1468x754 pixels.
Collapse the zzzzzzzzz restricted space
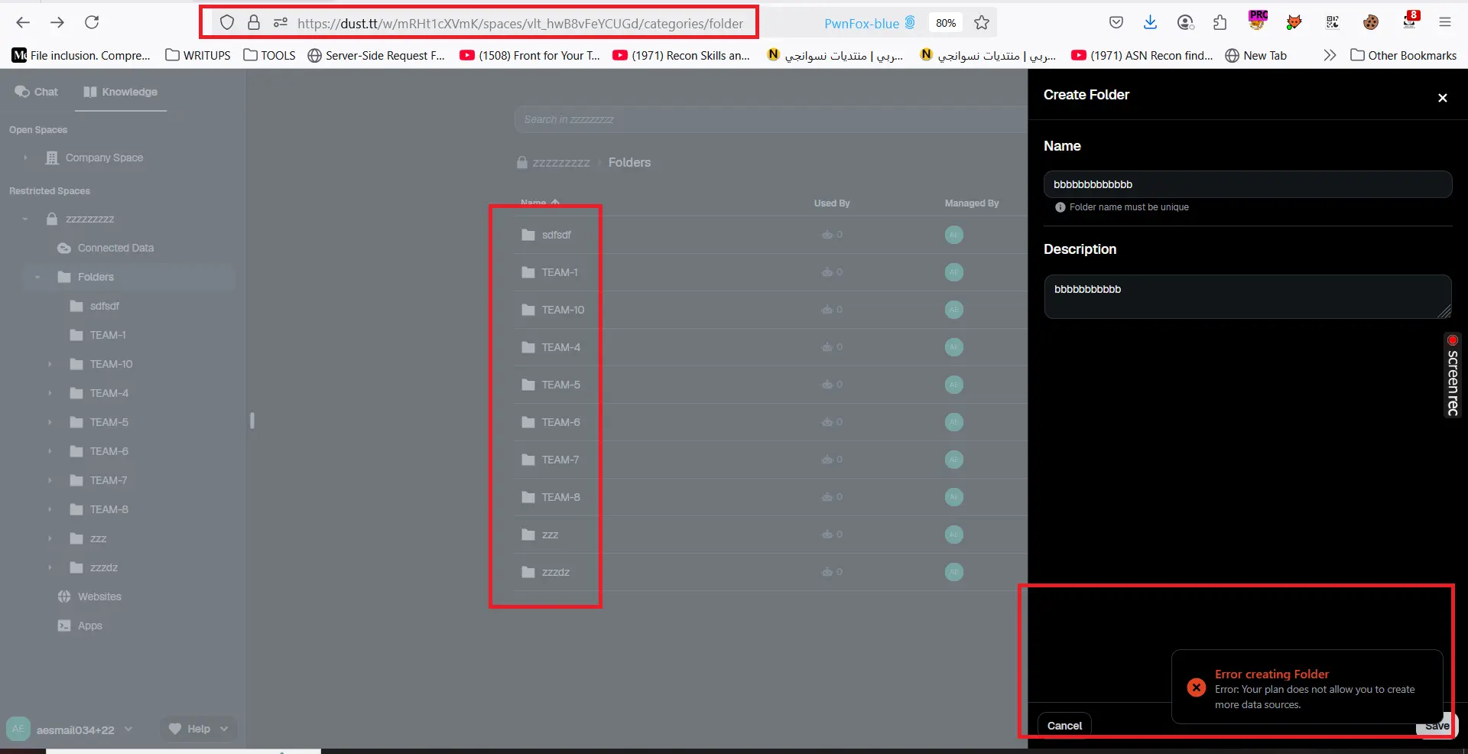(x=25, y=219)
